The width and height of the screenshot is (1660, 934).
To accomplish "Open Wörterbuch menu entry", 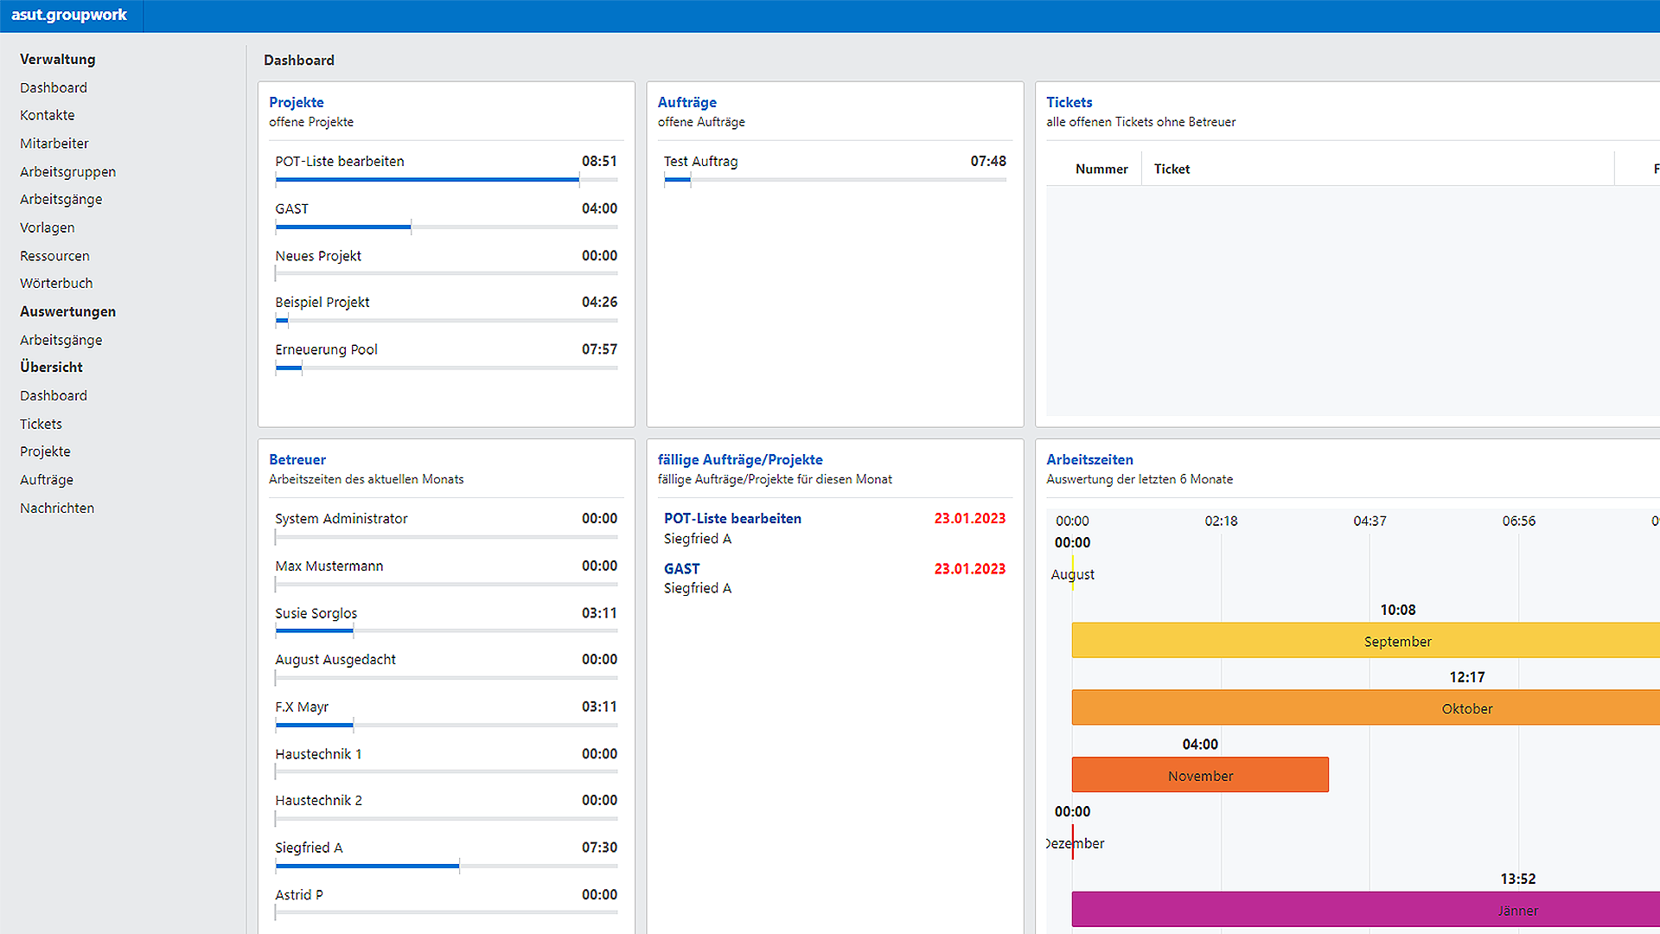I will click(56, 283).
